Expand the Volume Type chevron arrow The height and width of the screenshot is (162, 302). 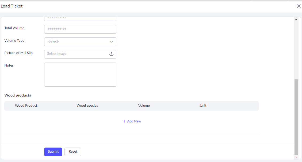(x=112, y=42)
